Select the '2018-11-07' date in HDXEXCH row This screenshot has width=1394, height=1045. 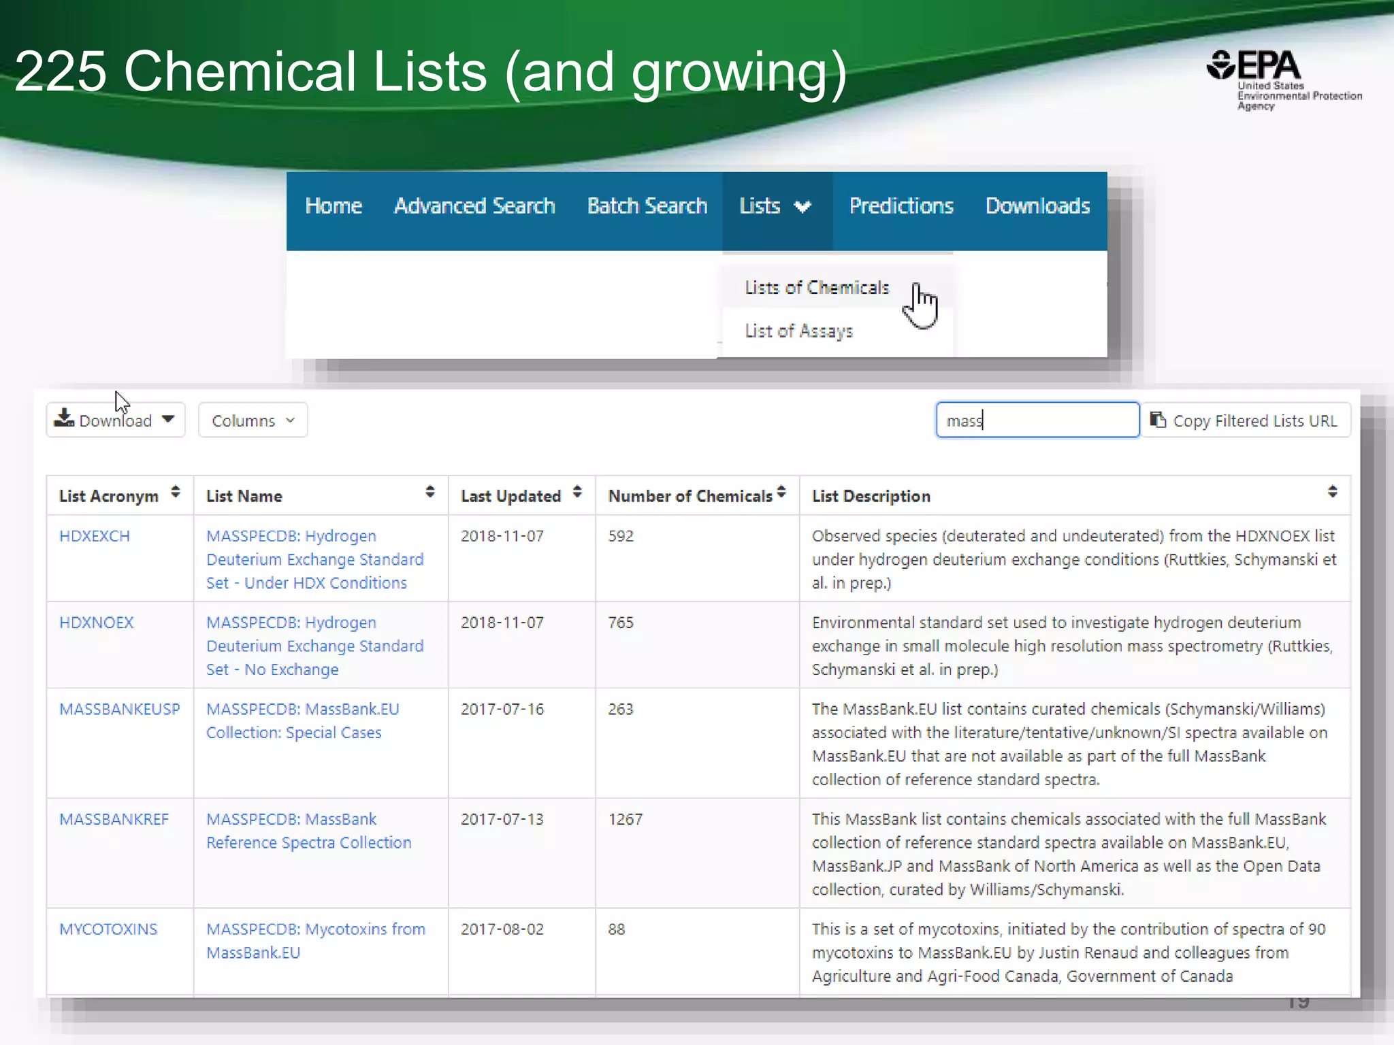coord(502,536)
